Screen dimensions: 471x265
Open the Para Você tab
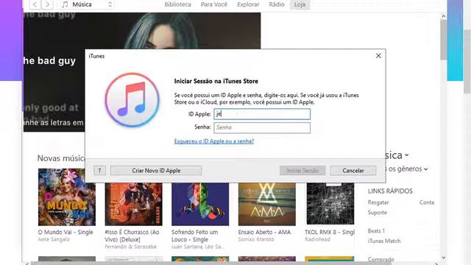214,4
